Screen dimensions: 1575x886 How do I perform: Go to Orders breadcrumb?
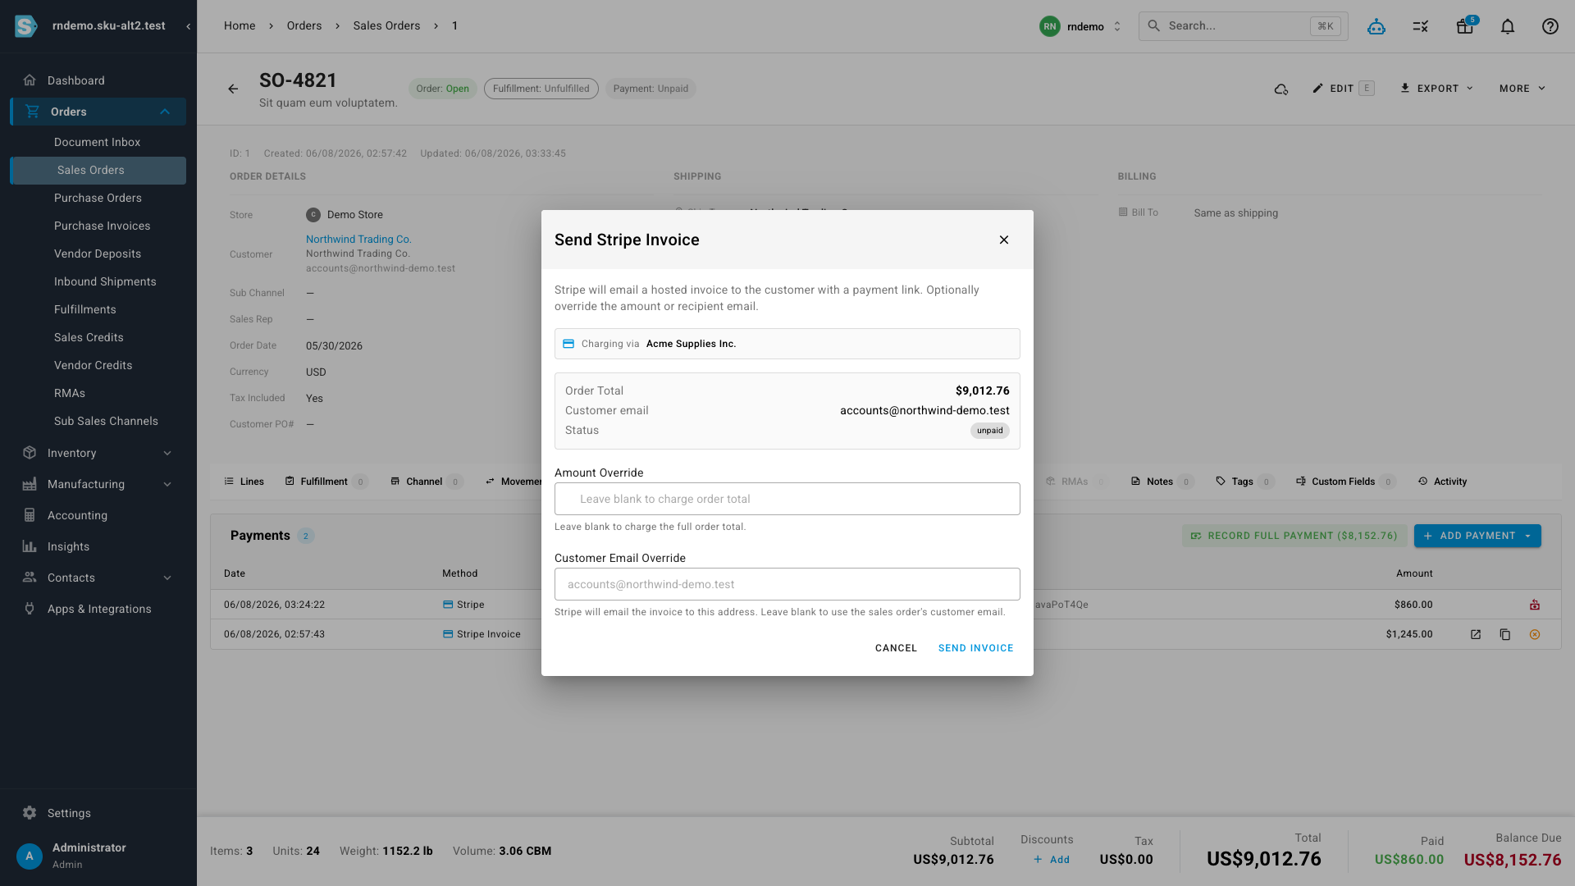304,26
